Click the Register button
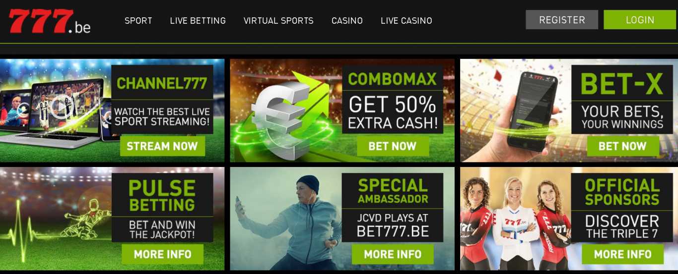Image resolution: width=678 pixels, height=274 pixels. click(x=562, y=20)
